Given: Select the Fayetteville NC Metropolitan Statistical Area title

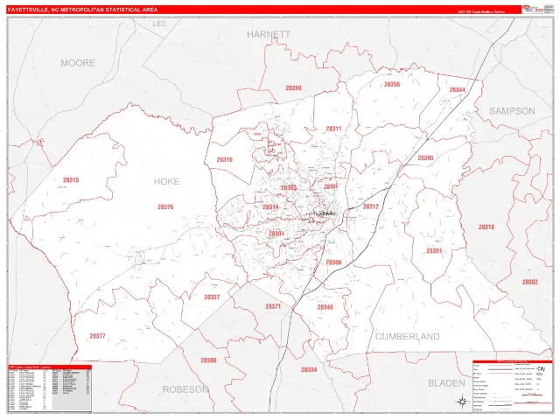Looking at the screenshot, I should [x=82, y=10].
